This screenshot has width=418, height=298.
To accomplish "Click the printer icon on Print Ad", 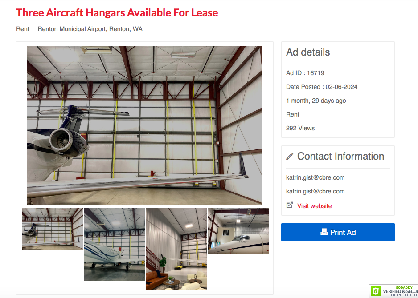I will (324, 232).
